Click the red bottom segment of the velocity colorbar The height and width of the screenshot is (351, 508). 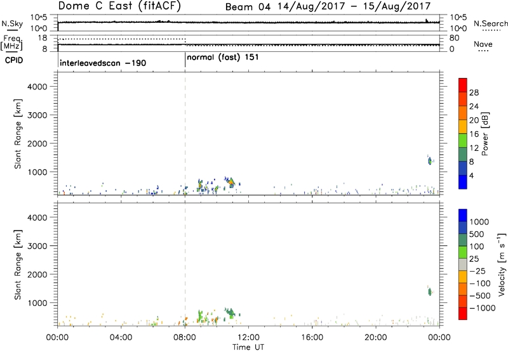pos(463,314)
